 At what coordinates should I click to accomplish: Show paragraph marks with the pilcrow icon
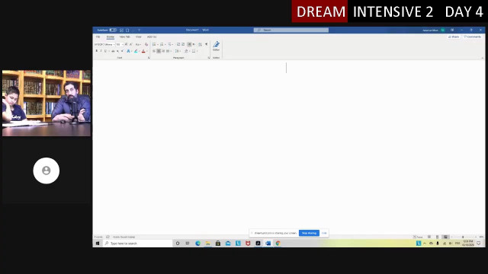coord(206,44)
